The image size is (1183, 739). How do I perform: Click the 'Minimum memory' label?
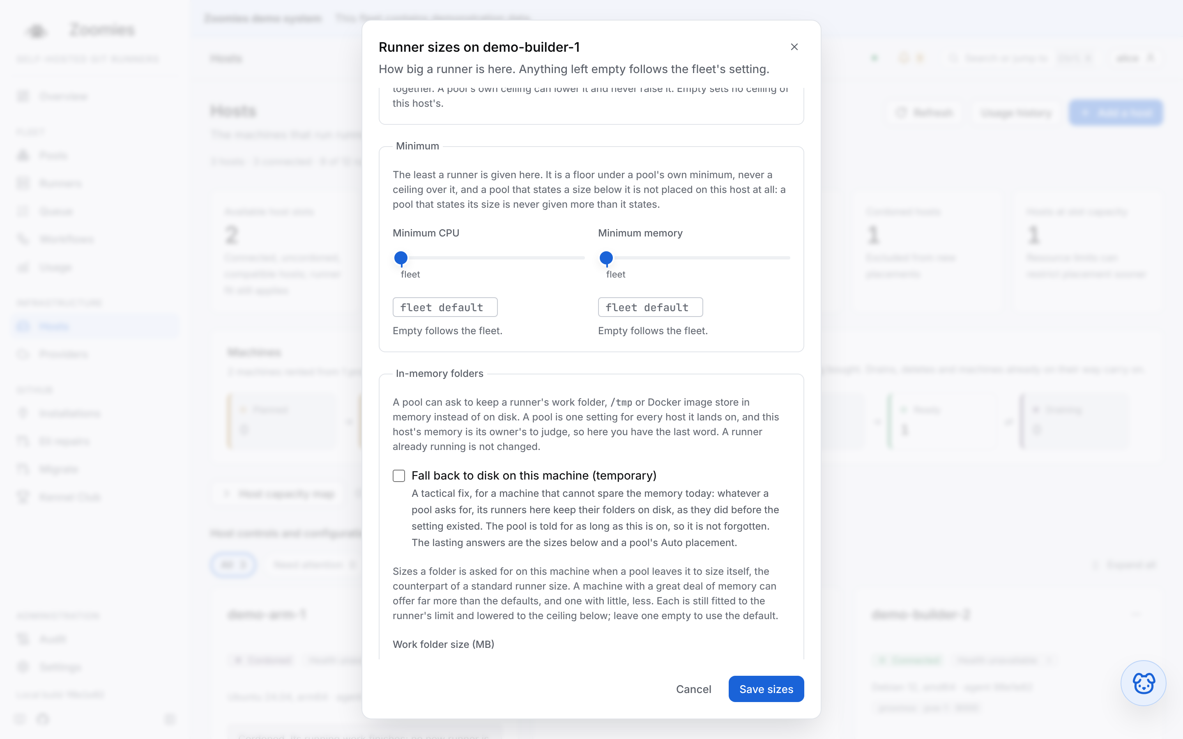coord(640,233)
